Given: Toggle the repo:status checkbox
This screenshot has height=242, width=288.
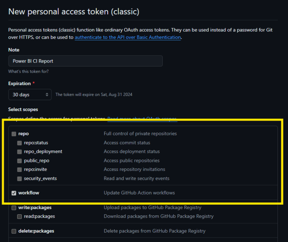Looking at the screenshot, I should click(19, 143).
